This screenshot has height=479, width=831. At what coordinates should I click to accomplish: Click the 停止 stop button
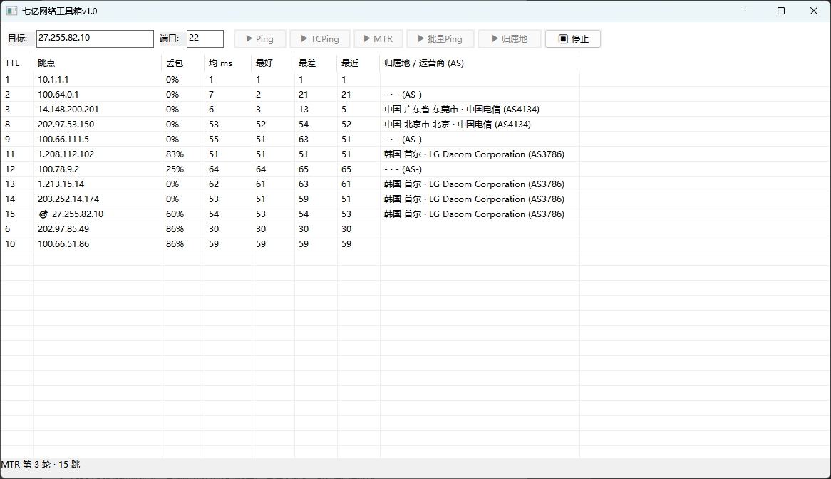click(573, 38)
